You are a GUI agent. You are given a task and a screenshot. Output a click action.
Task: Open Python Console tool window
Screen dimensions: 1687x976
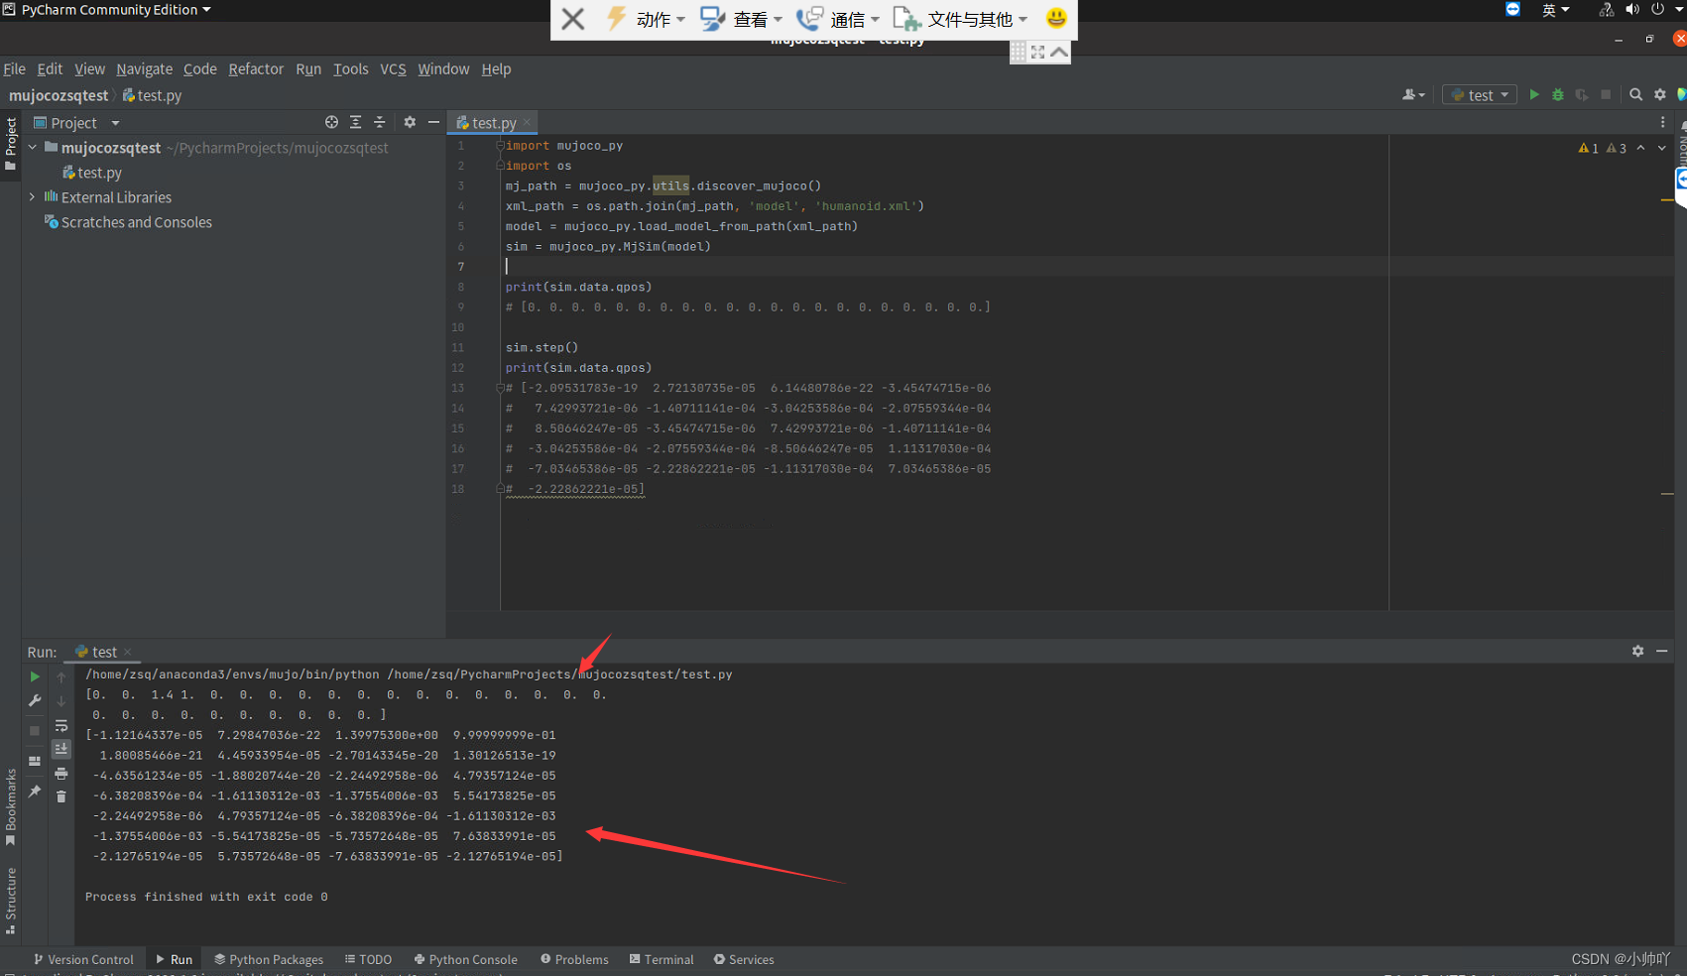(465, 959)
